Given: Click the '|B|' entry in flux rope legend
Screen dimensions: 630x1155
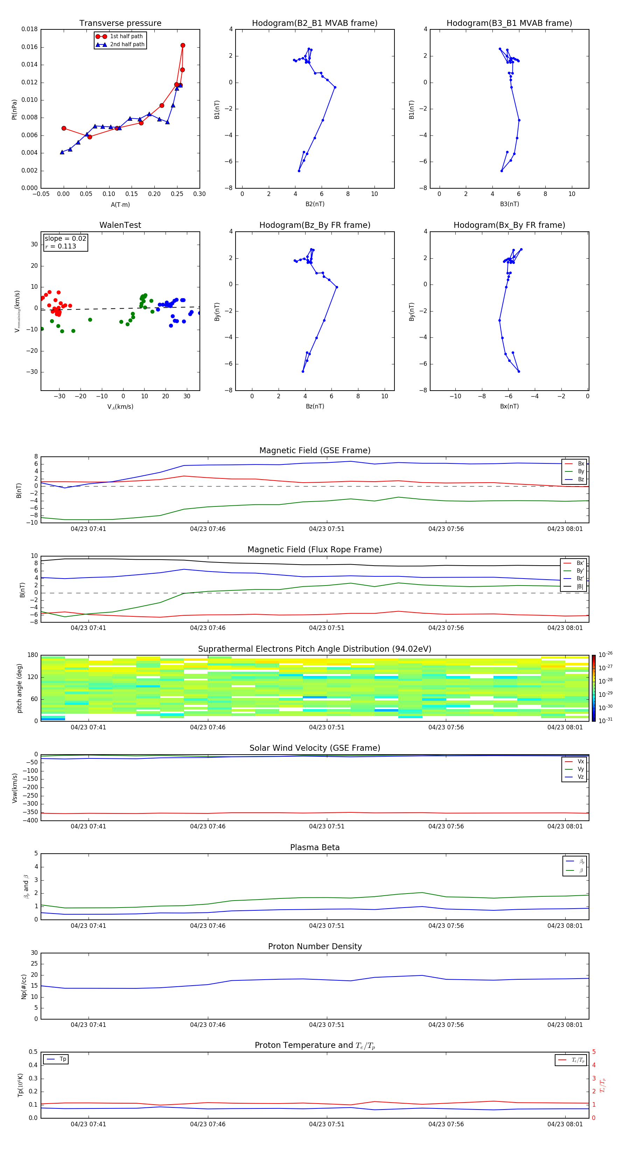Looking at the screenshot, I should coord(574,587).
